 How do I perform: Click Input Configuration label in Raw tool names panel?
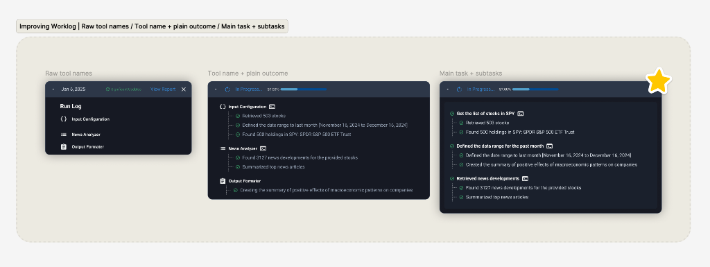91,119
